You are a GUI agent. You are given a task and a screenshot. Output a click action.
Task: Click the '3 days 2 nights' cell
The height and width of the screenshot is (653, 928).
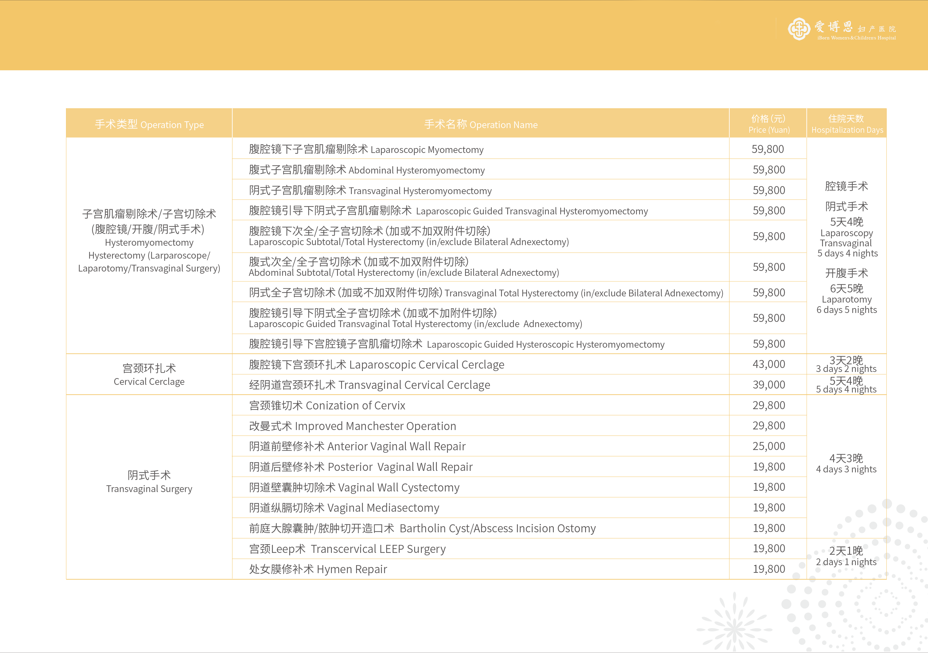(847, 364)
